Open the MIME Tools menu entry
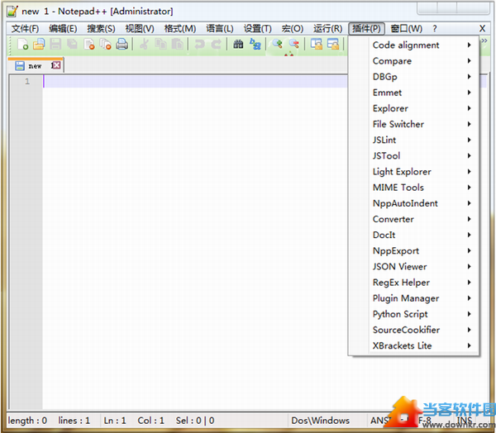Image resolution: width=496 pixels, height=433 pixels. (414, 188)
